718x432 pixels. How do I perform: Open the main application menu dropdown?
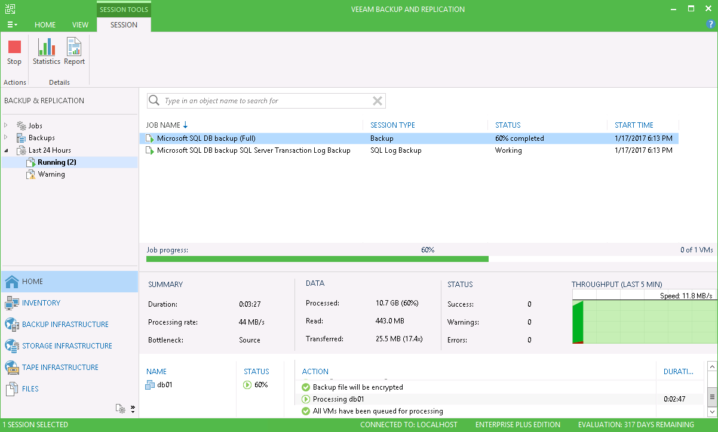(x=12, y=24)
